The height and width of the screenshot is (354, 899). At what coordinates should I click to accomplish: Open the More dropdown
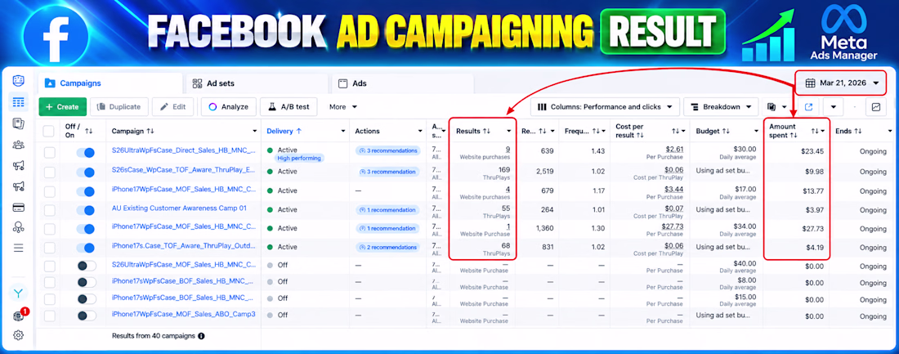[343, 107]
